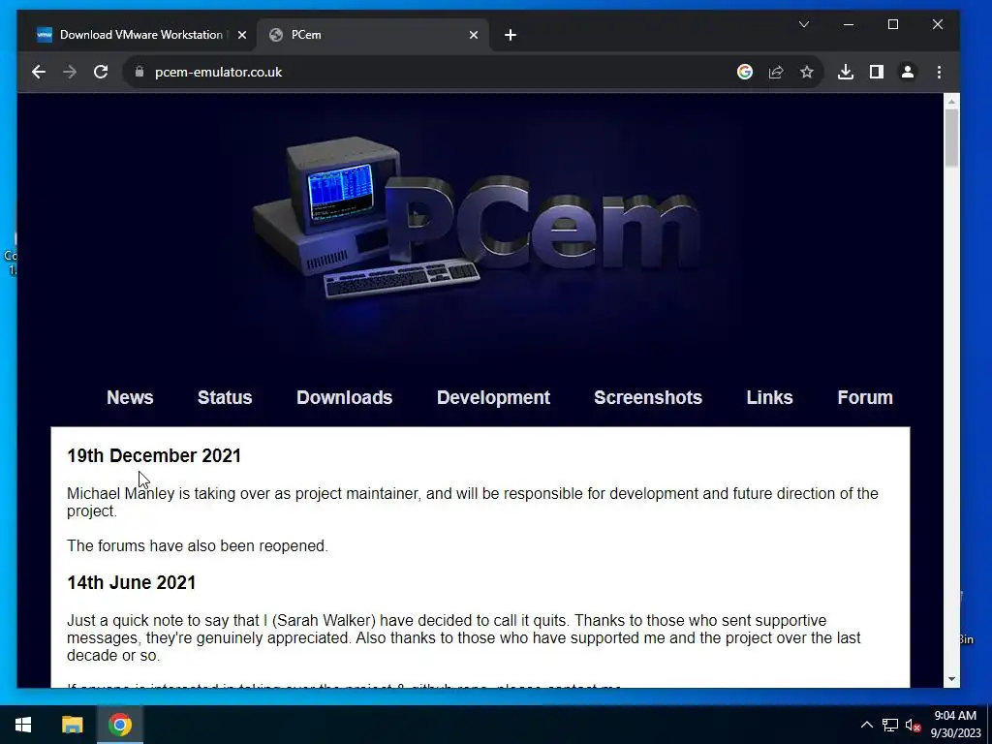Open network status tray icon

click(890, 725)
